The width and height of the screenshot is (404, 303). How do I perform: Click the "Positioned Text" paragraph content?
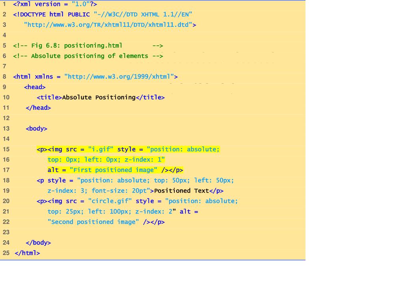point(181,191)
